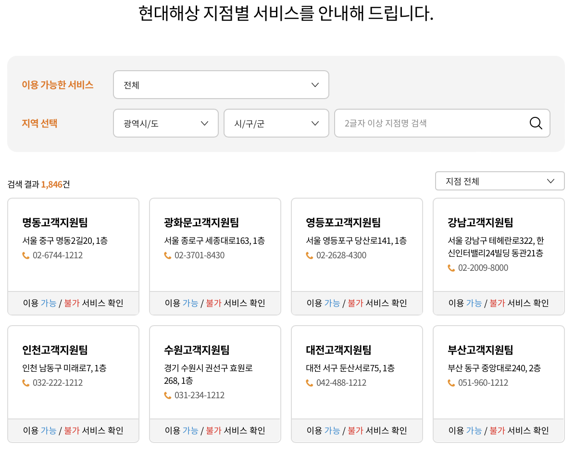Select the 광화문고객지원팀 branch title
The image size is (575, 455).
[201, 222]
